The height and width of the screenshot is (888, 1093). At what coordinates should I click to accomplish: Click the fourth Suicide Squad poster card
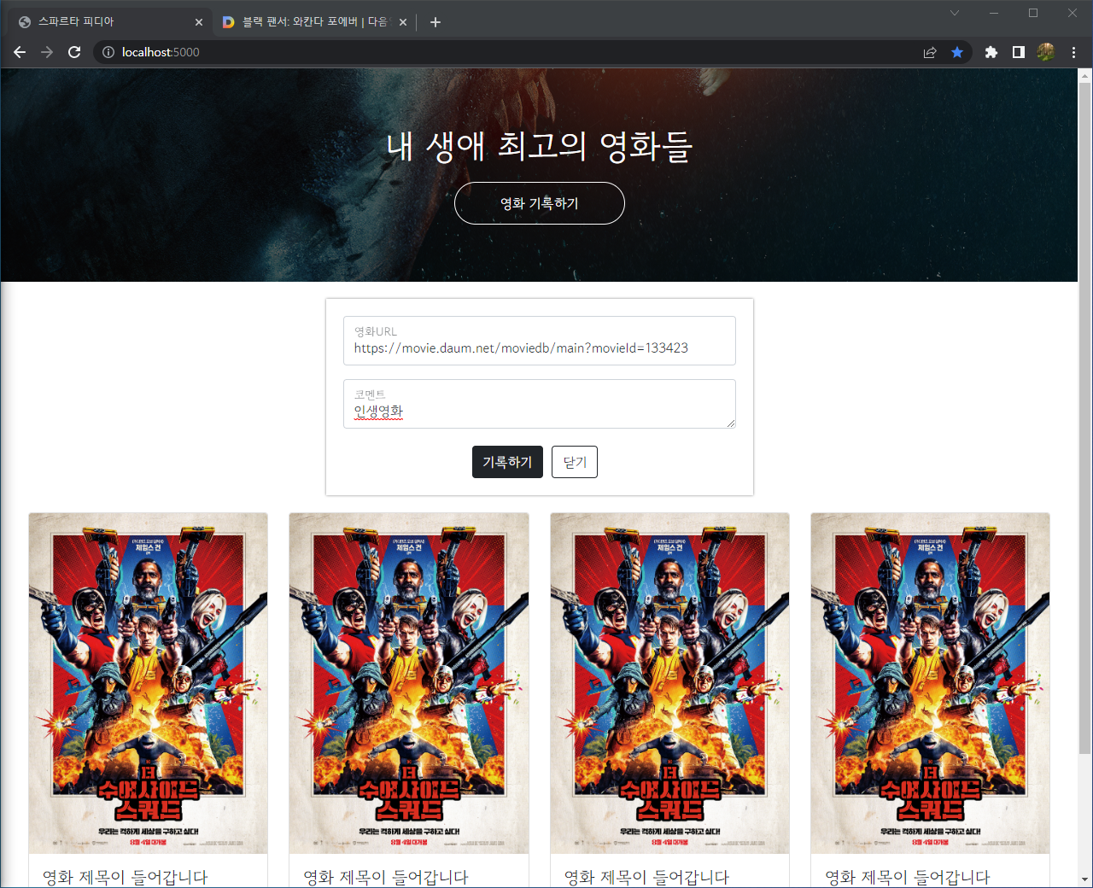[x=931, y=683]
